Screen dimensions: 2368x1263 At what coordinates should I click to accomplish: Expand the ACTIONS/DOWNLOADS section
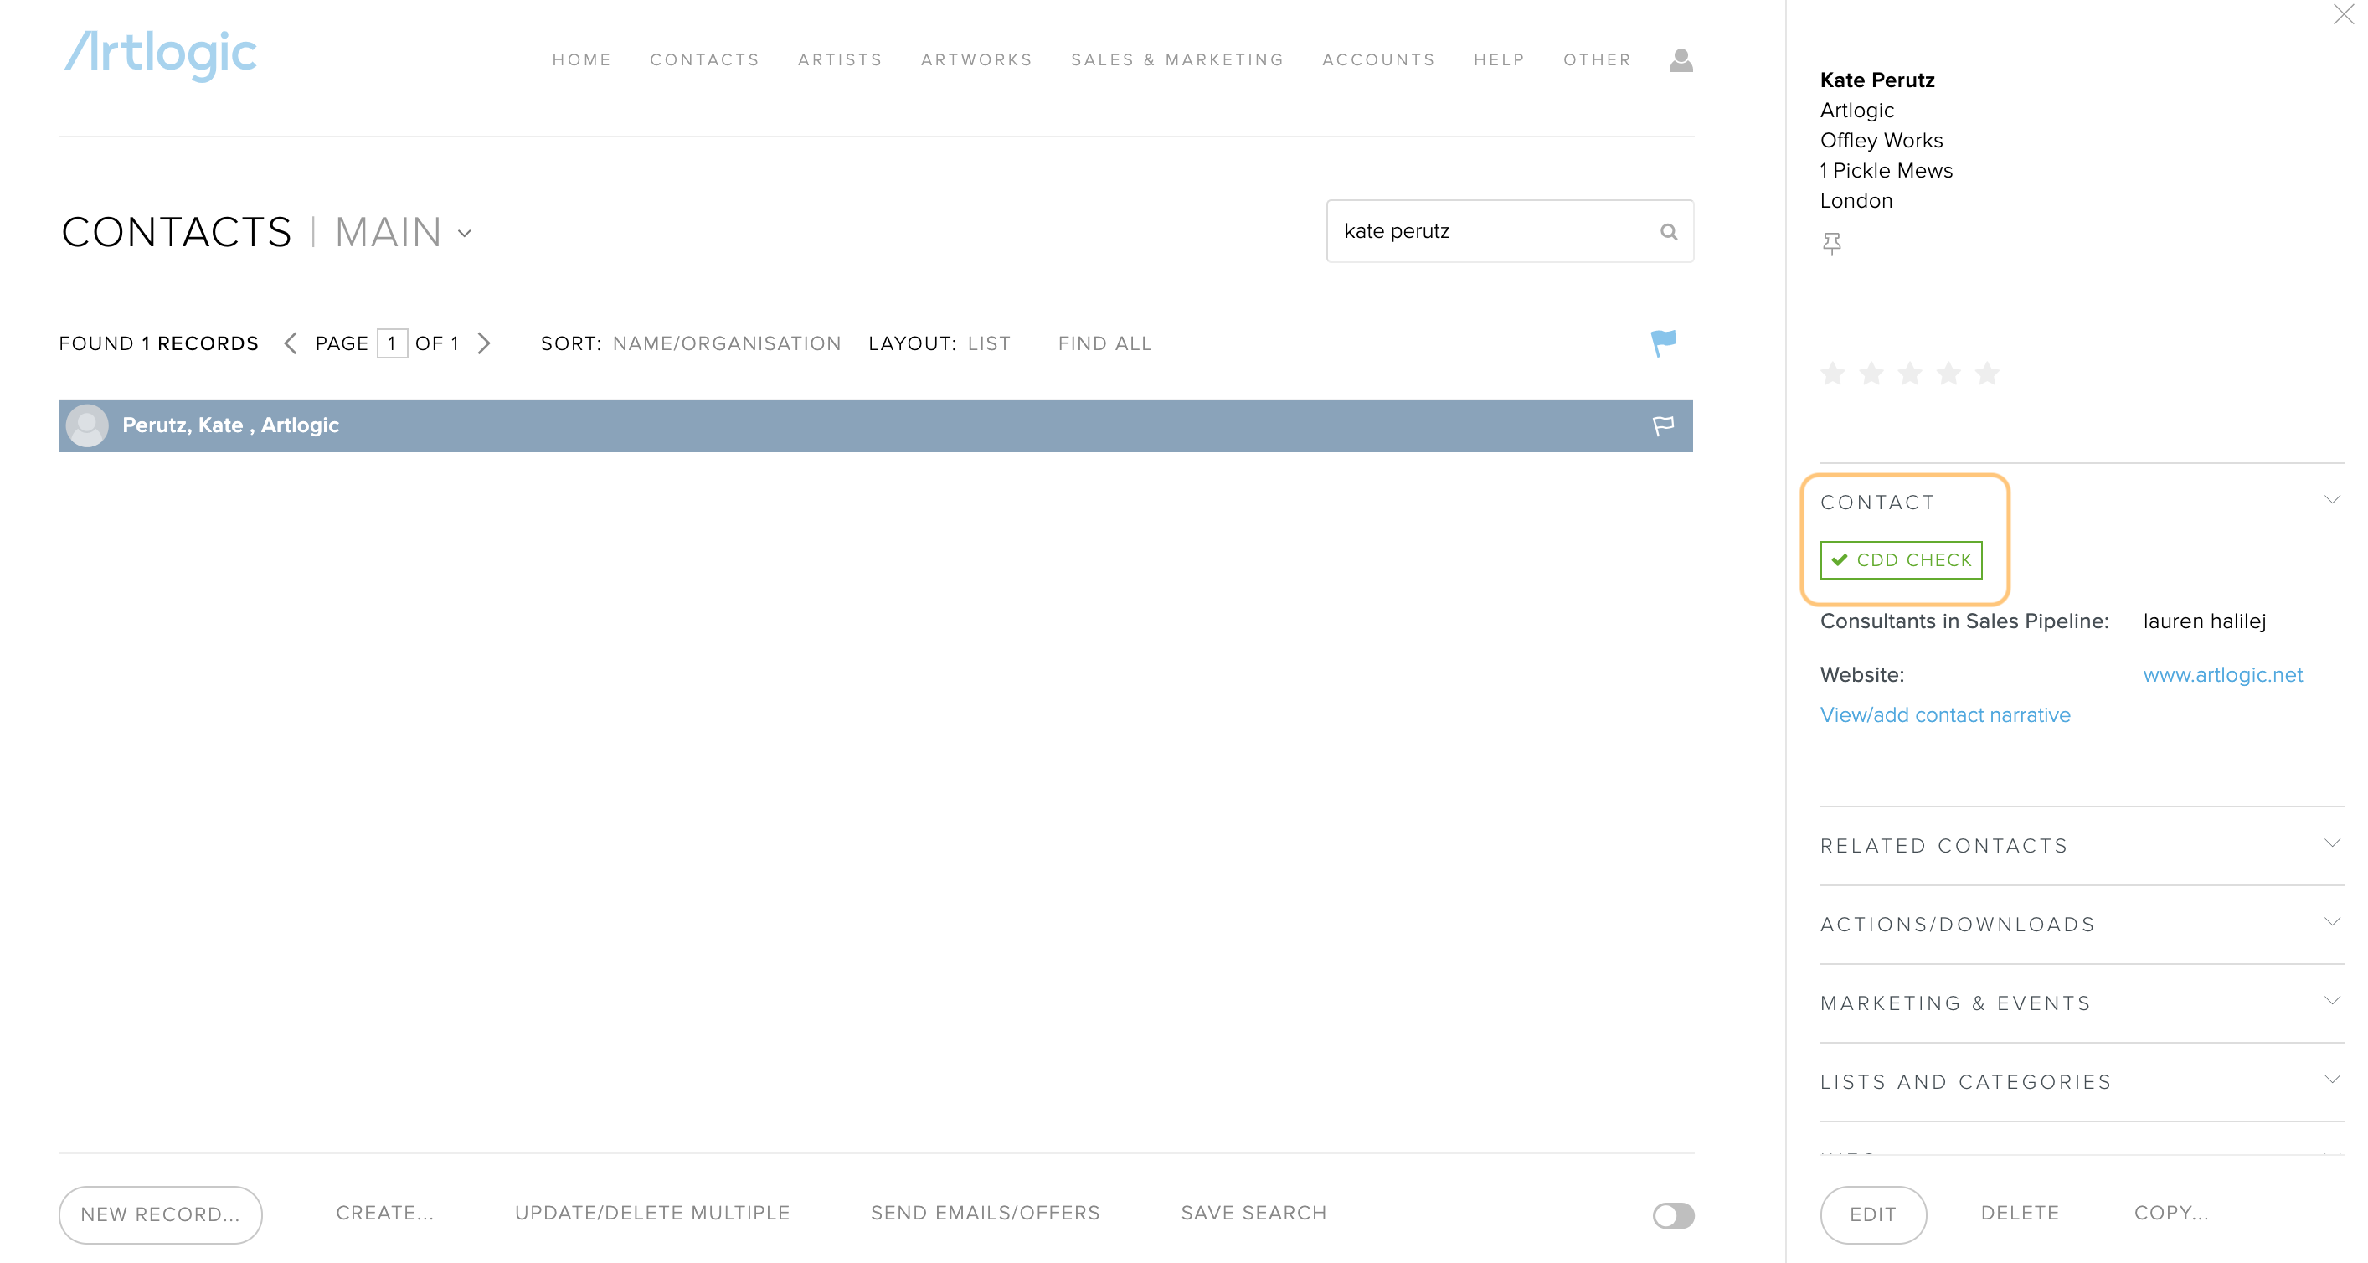[2332, 922]
